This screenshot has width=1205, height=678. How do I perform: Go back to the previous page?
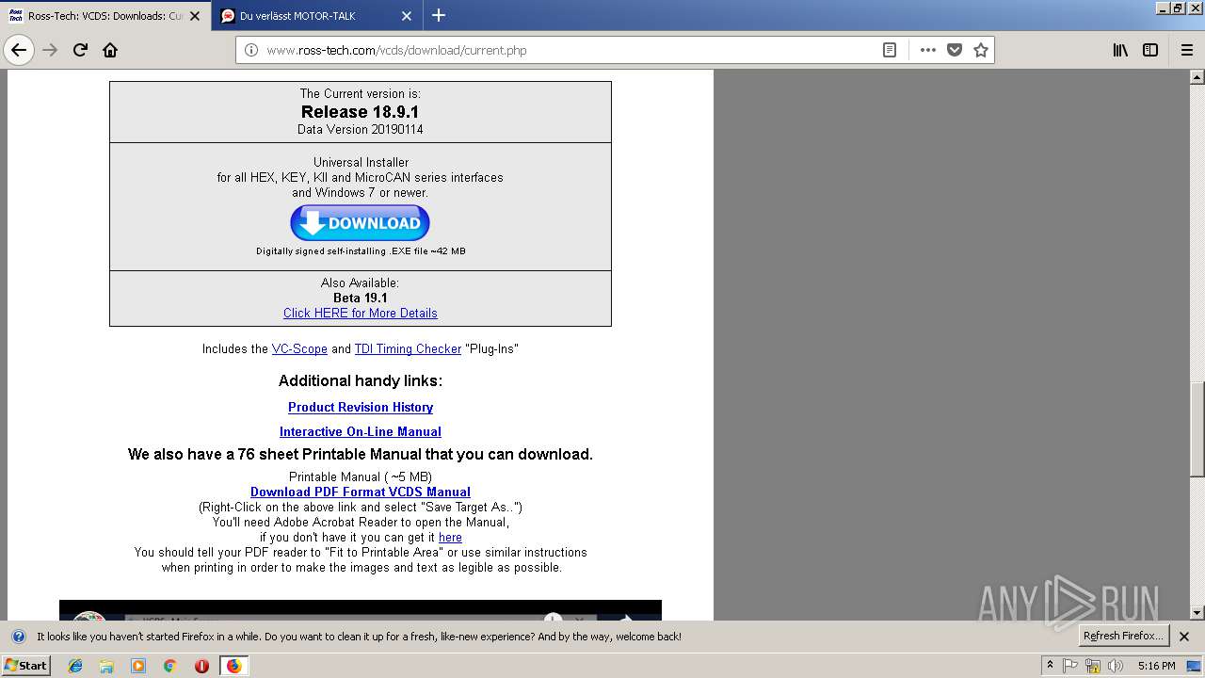[19, 50]
